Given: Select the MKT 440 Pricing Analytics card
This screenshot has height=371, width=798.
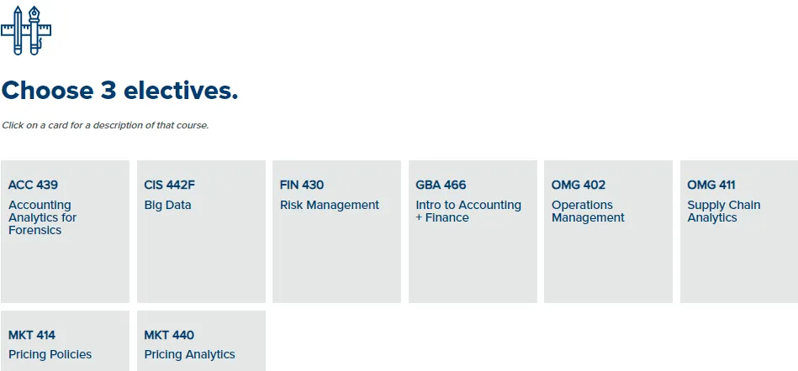Looking at the screenshot, I should click(201, 341).
